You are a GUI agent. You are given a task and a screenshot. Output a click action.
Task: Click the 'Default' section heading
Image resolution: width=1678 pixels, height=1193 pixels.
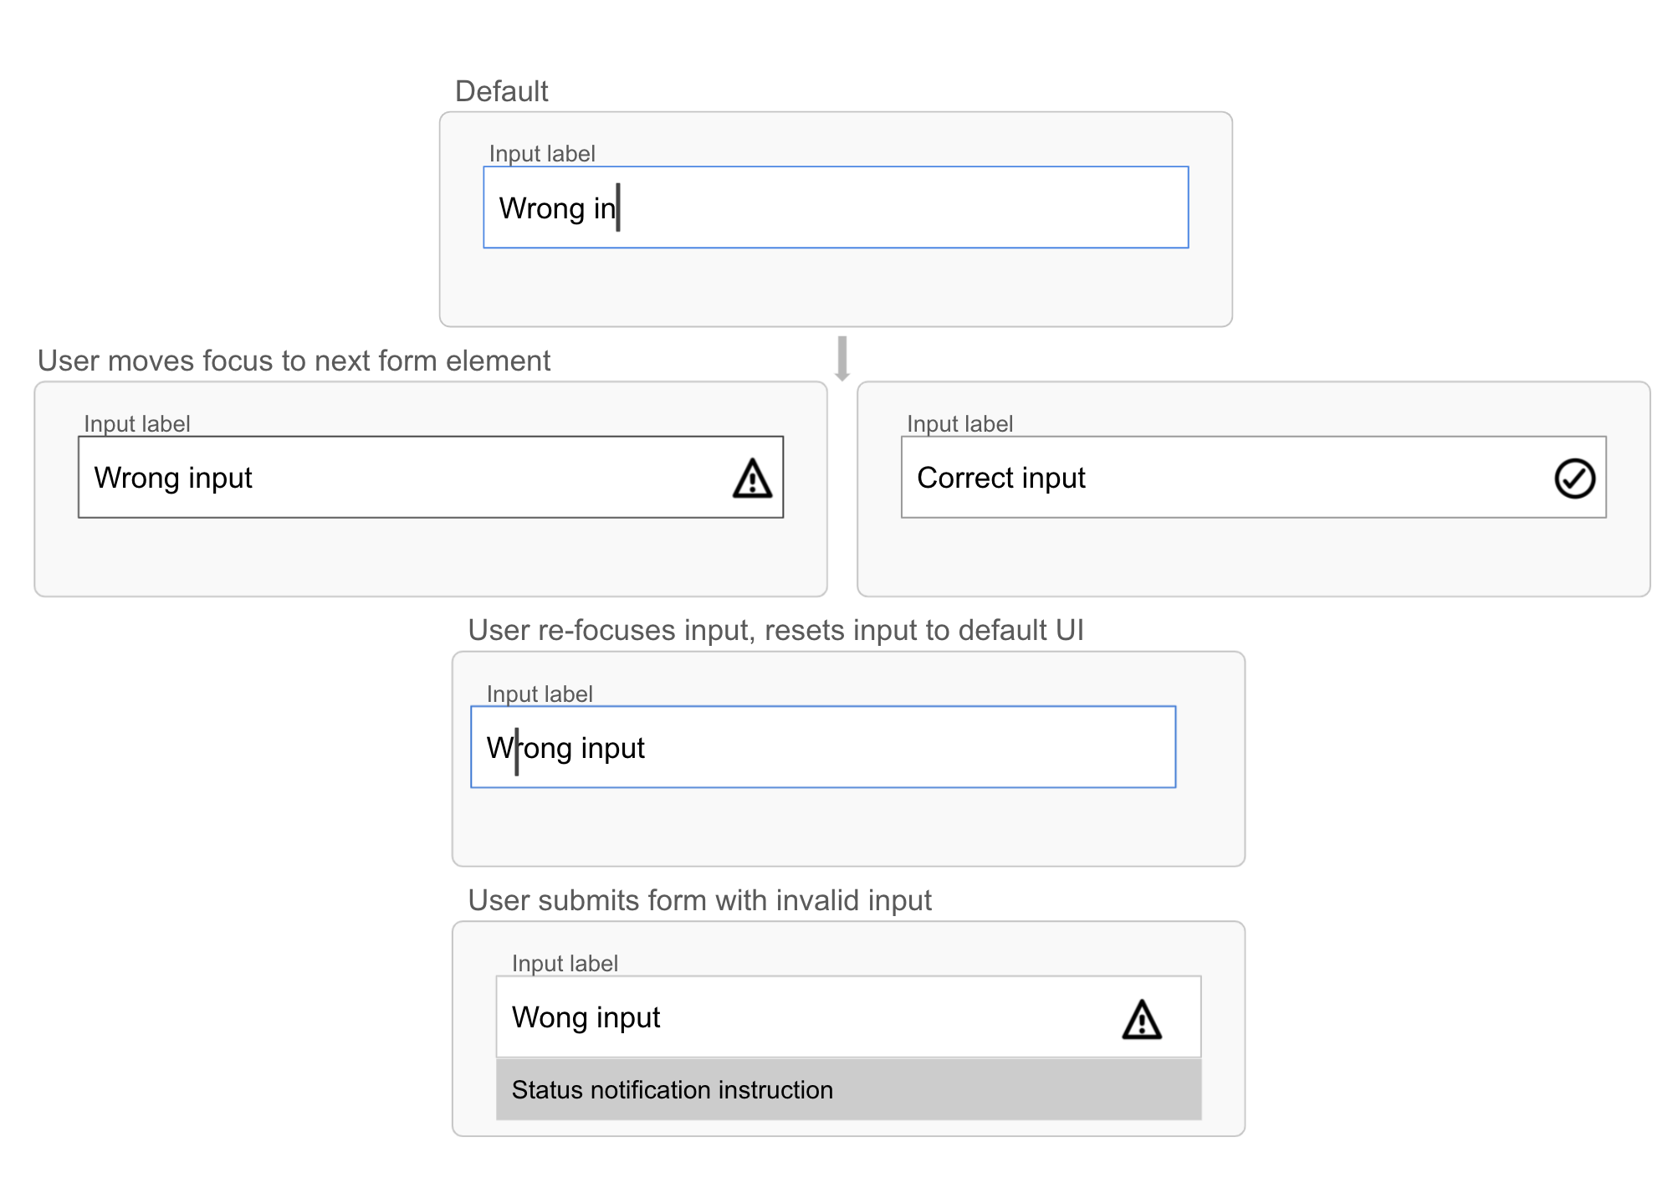pyautogui.click(x=501, y=91)
